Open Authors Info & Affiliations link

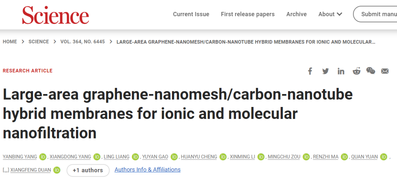point(147,169)
